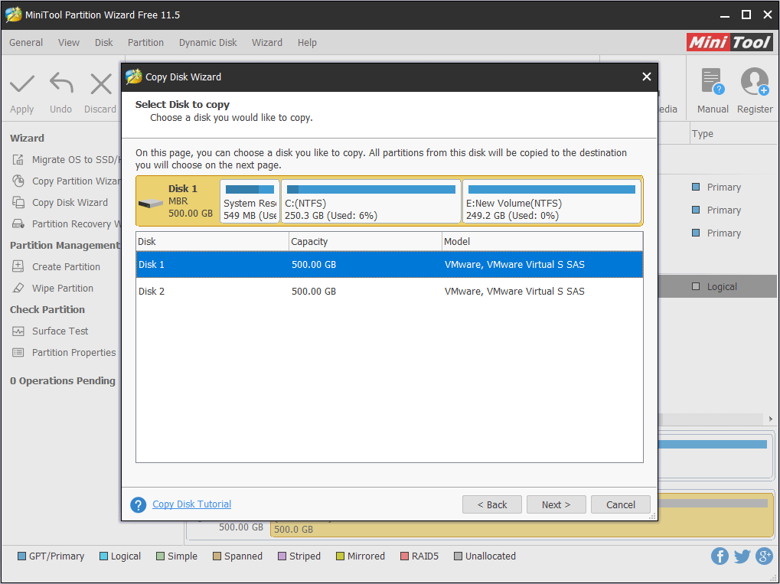Click the Mirrored legend swatch

coord(341,556)
